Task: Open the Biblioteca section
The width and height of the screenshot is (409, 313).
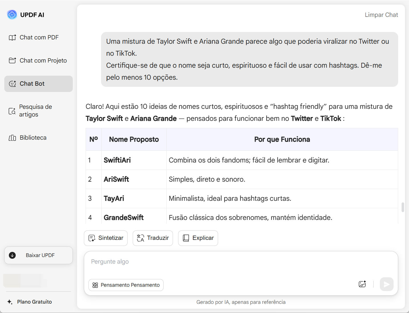Action: pyautogui.click(x=39, y=138)
